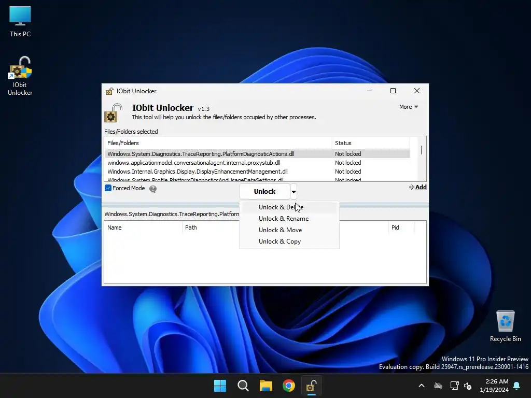
Task: Uncheck Forced Mode checkbox
Action: pyautogui.click(x=108, y=188)
